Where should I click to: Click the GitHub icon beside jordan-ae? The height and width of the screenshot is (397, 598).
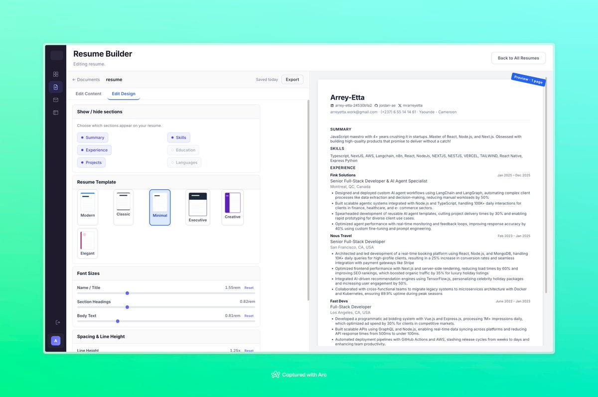376,106
